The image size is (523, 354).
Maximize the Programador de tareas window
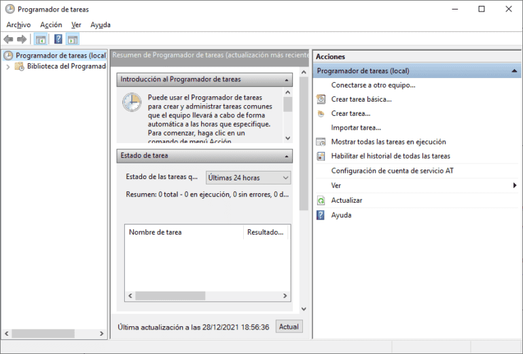point(482,9)
